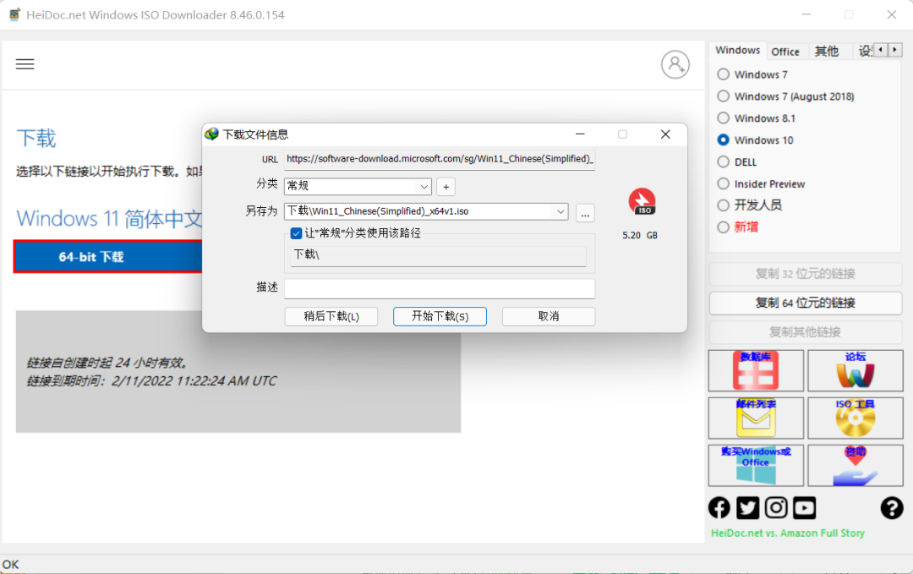Toggle 让"常规"分类使用该路径 checkbox
The image size is (913, 574).
click(x=296, y=233)
